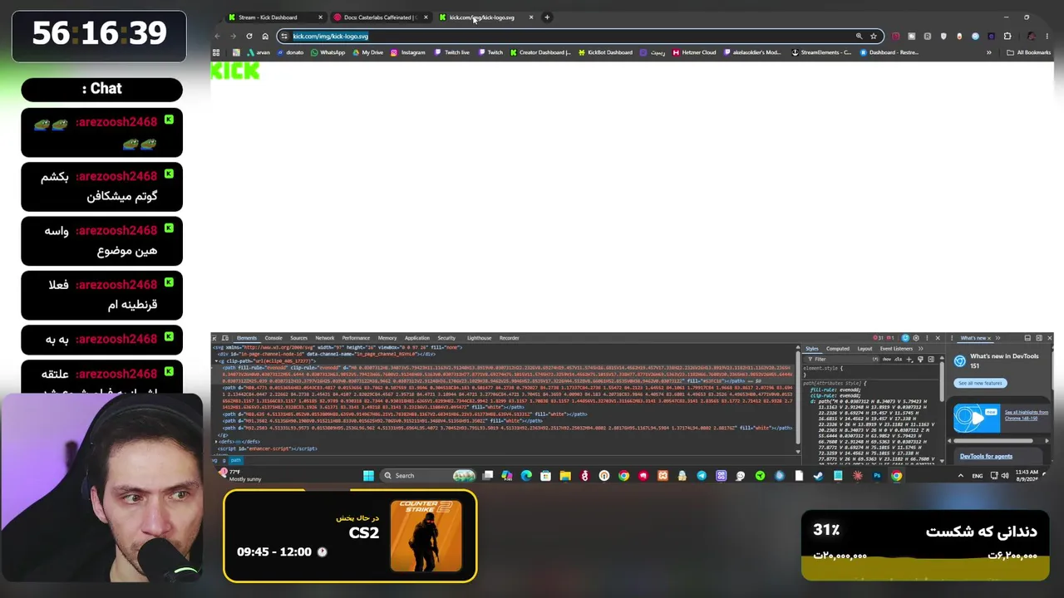
Task: Open the WhatsApp bookmark
Action: coord(328,52)
